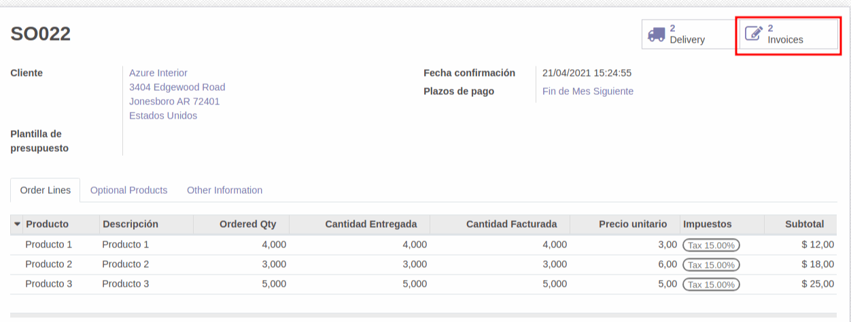The width and height of the screenshot is (851, 322).
Task: Open the 2 Invoices stat button
Action: 788,34
